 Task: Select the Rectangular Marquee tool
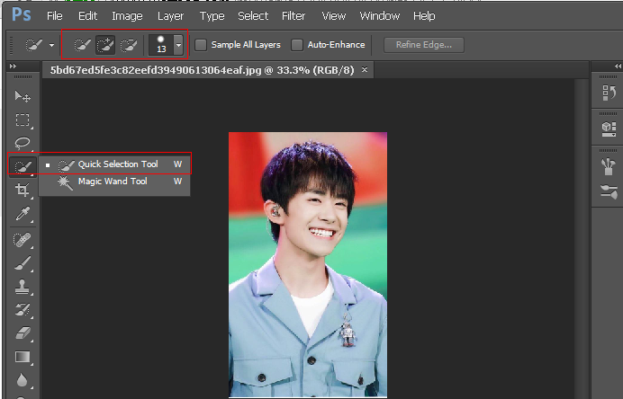click(23, 120)
